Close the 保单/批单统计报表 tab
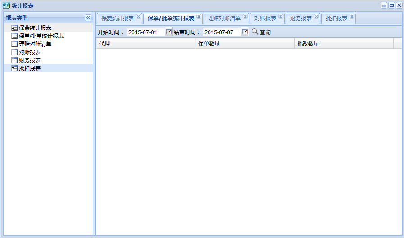The image size is (404, 238). [x=199, y=16]
